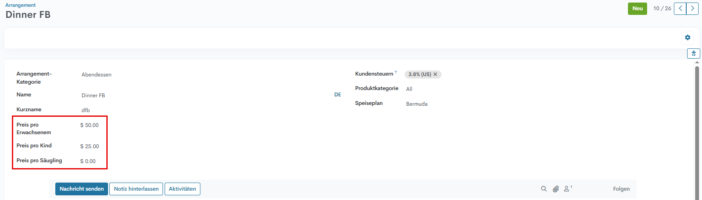
Task: Open the Aktivitäten tab
Action: point(182,189)
